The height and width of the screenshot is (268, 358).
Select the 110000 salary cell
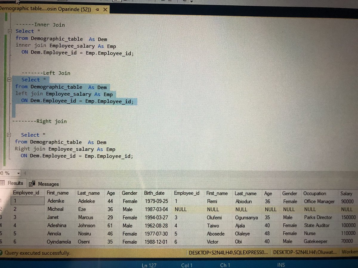click(x=348, y=233)
